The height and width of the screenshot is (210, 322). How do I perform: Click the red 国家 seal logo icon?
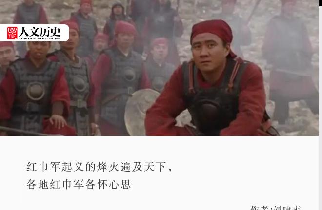(12, 33)
